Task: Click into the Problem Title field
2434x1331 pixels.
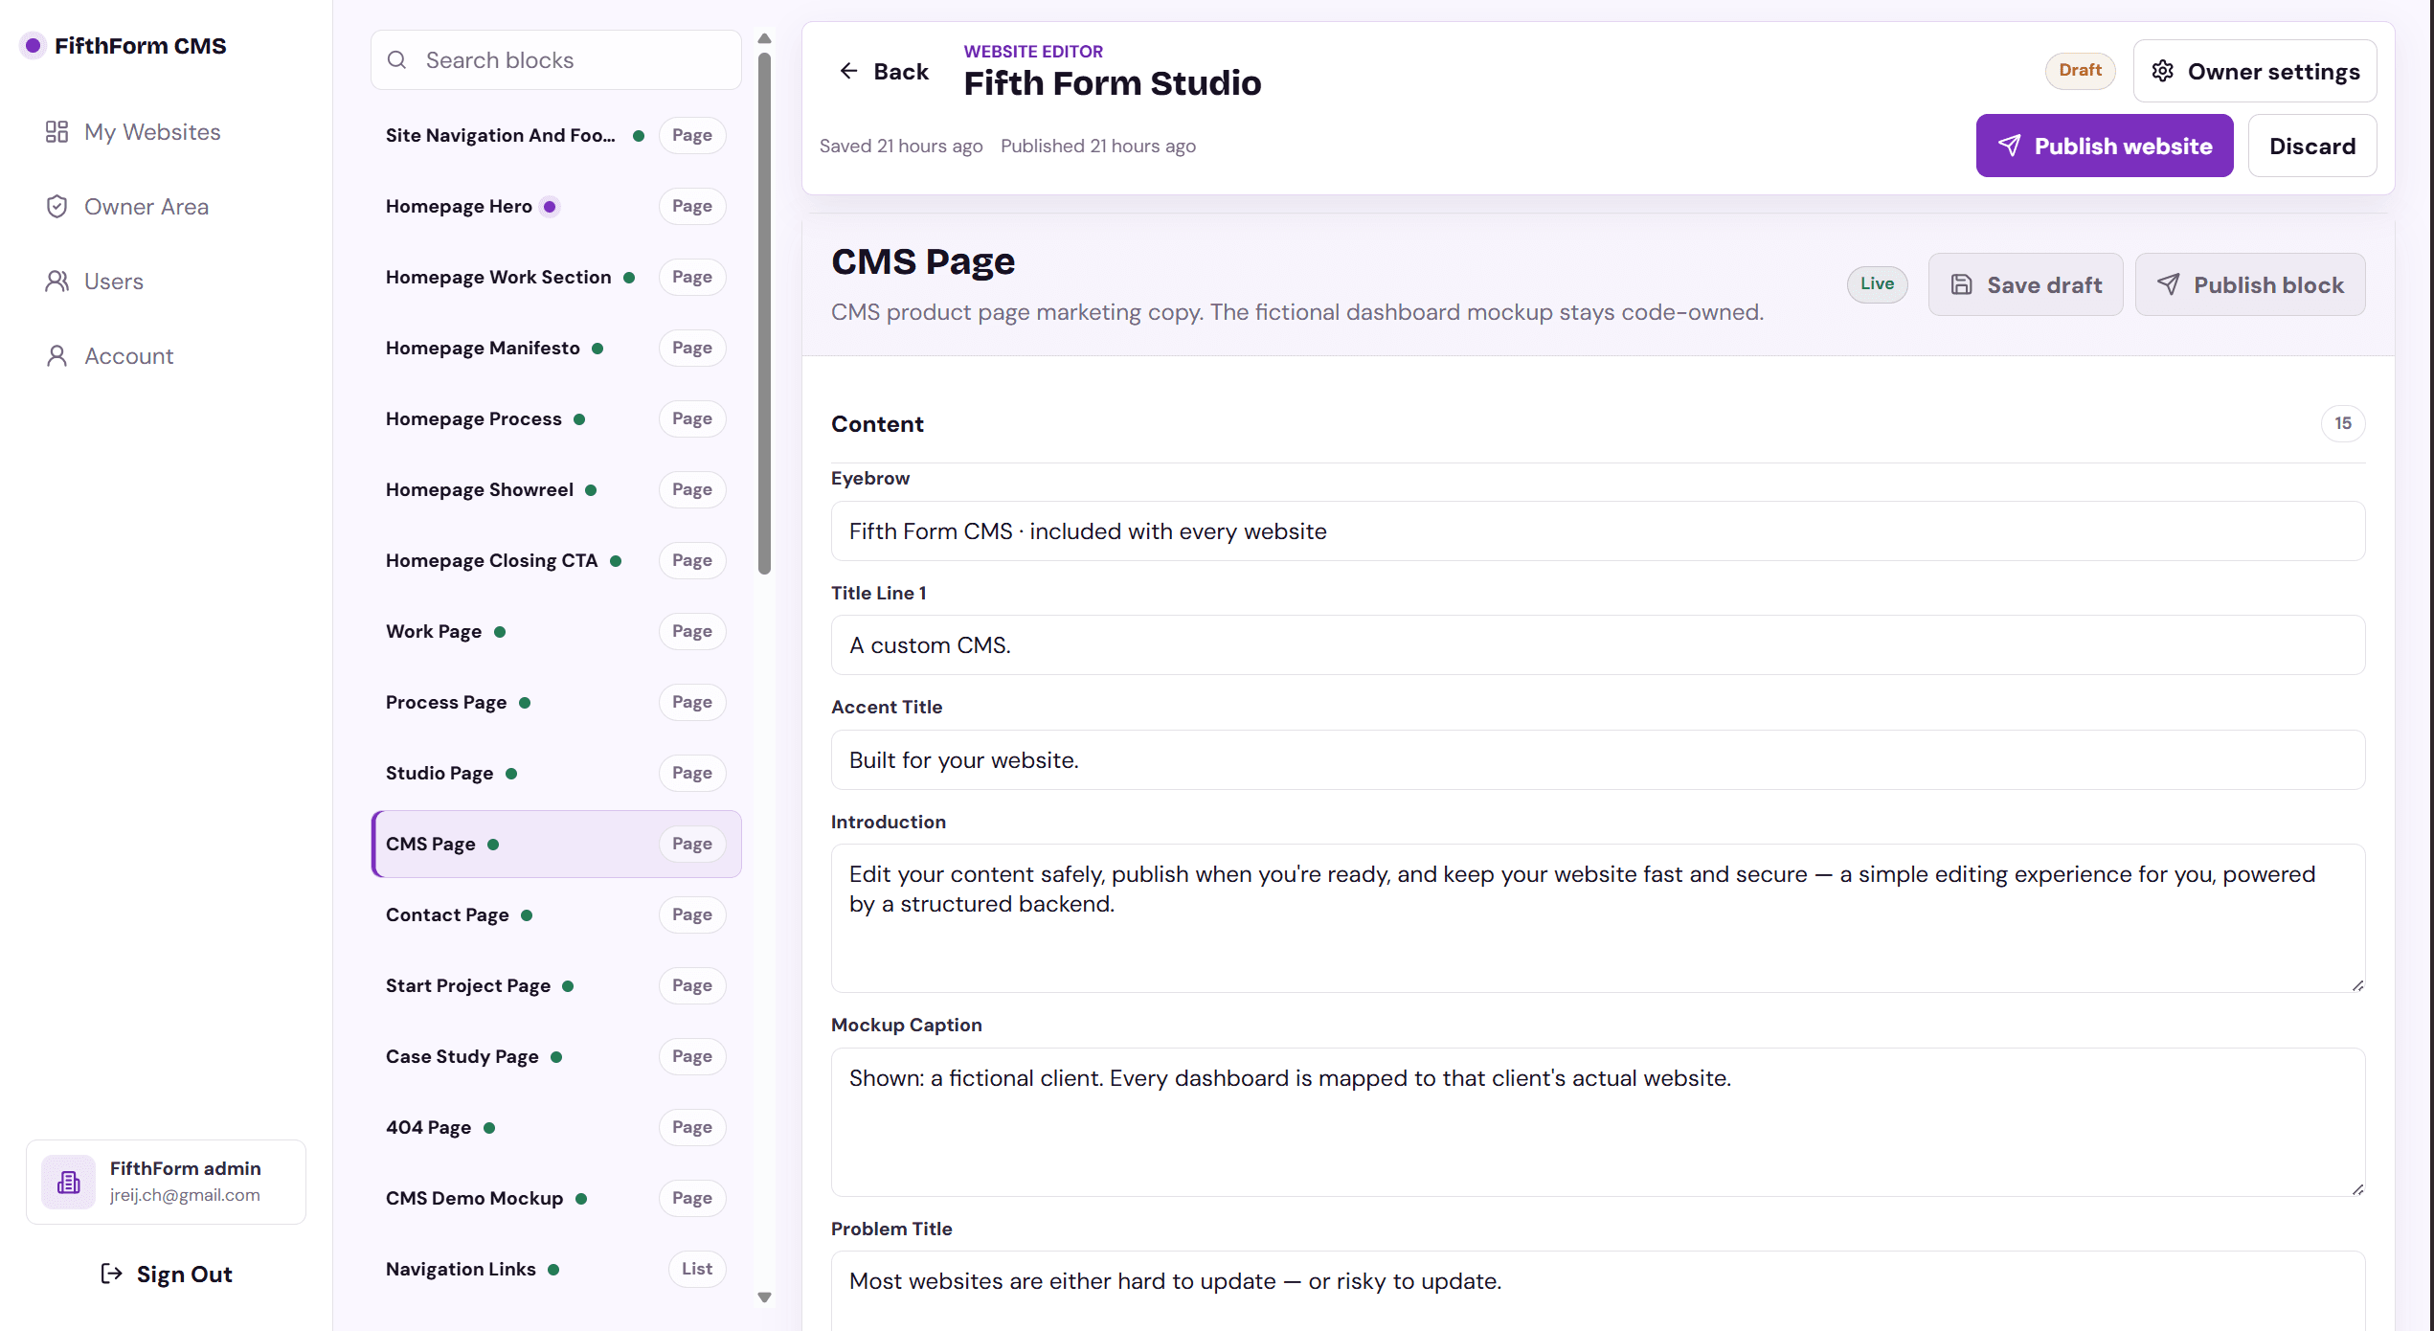Action: tap(1597, 1290)
